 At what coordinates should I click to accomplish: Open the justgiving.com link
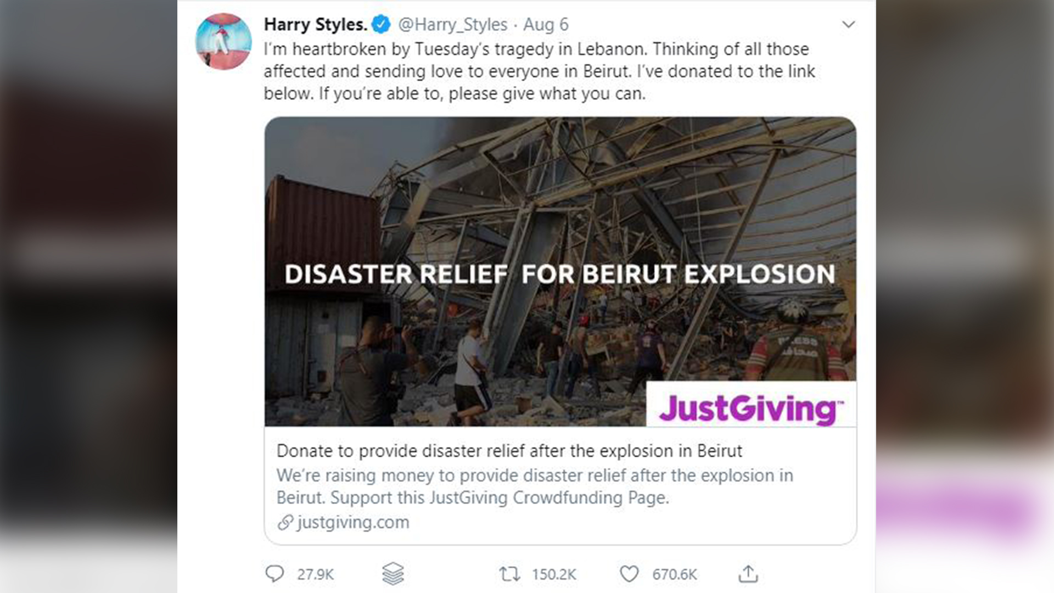click(353, 522)
